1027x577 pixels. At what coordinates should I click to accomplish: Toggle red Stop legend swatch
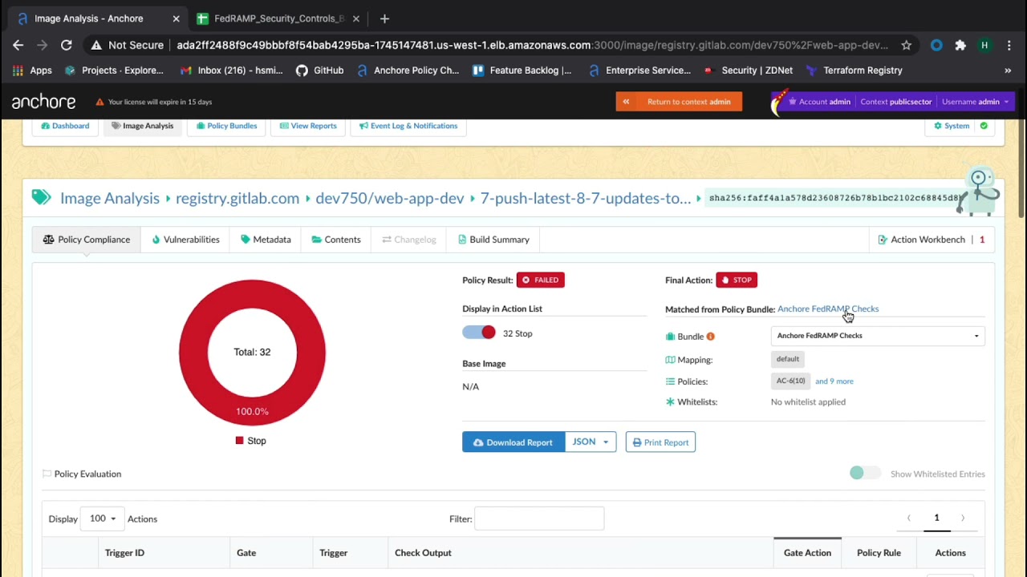point(239,441)
